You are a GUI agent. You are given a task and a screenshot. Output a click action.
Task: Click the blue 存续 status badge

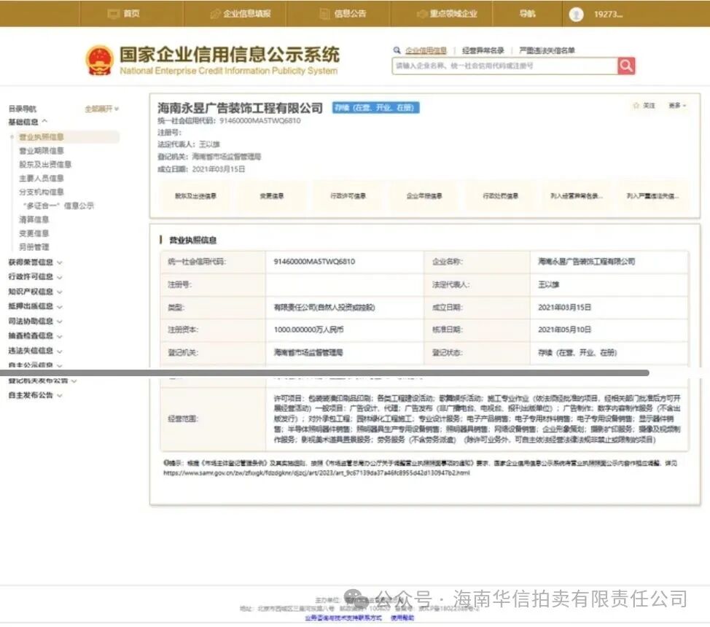(x=376, y=108)
